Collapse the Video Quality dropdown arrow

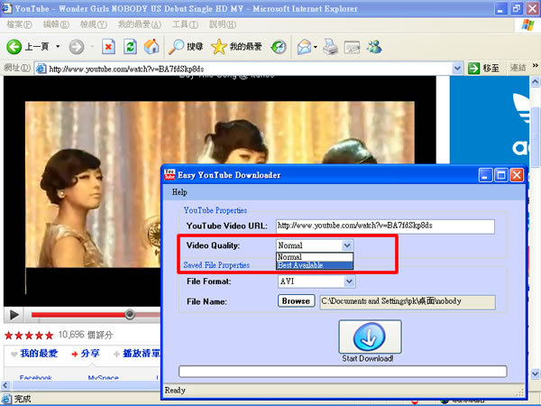pyautogui.click(x=347, y=245)
